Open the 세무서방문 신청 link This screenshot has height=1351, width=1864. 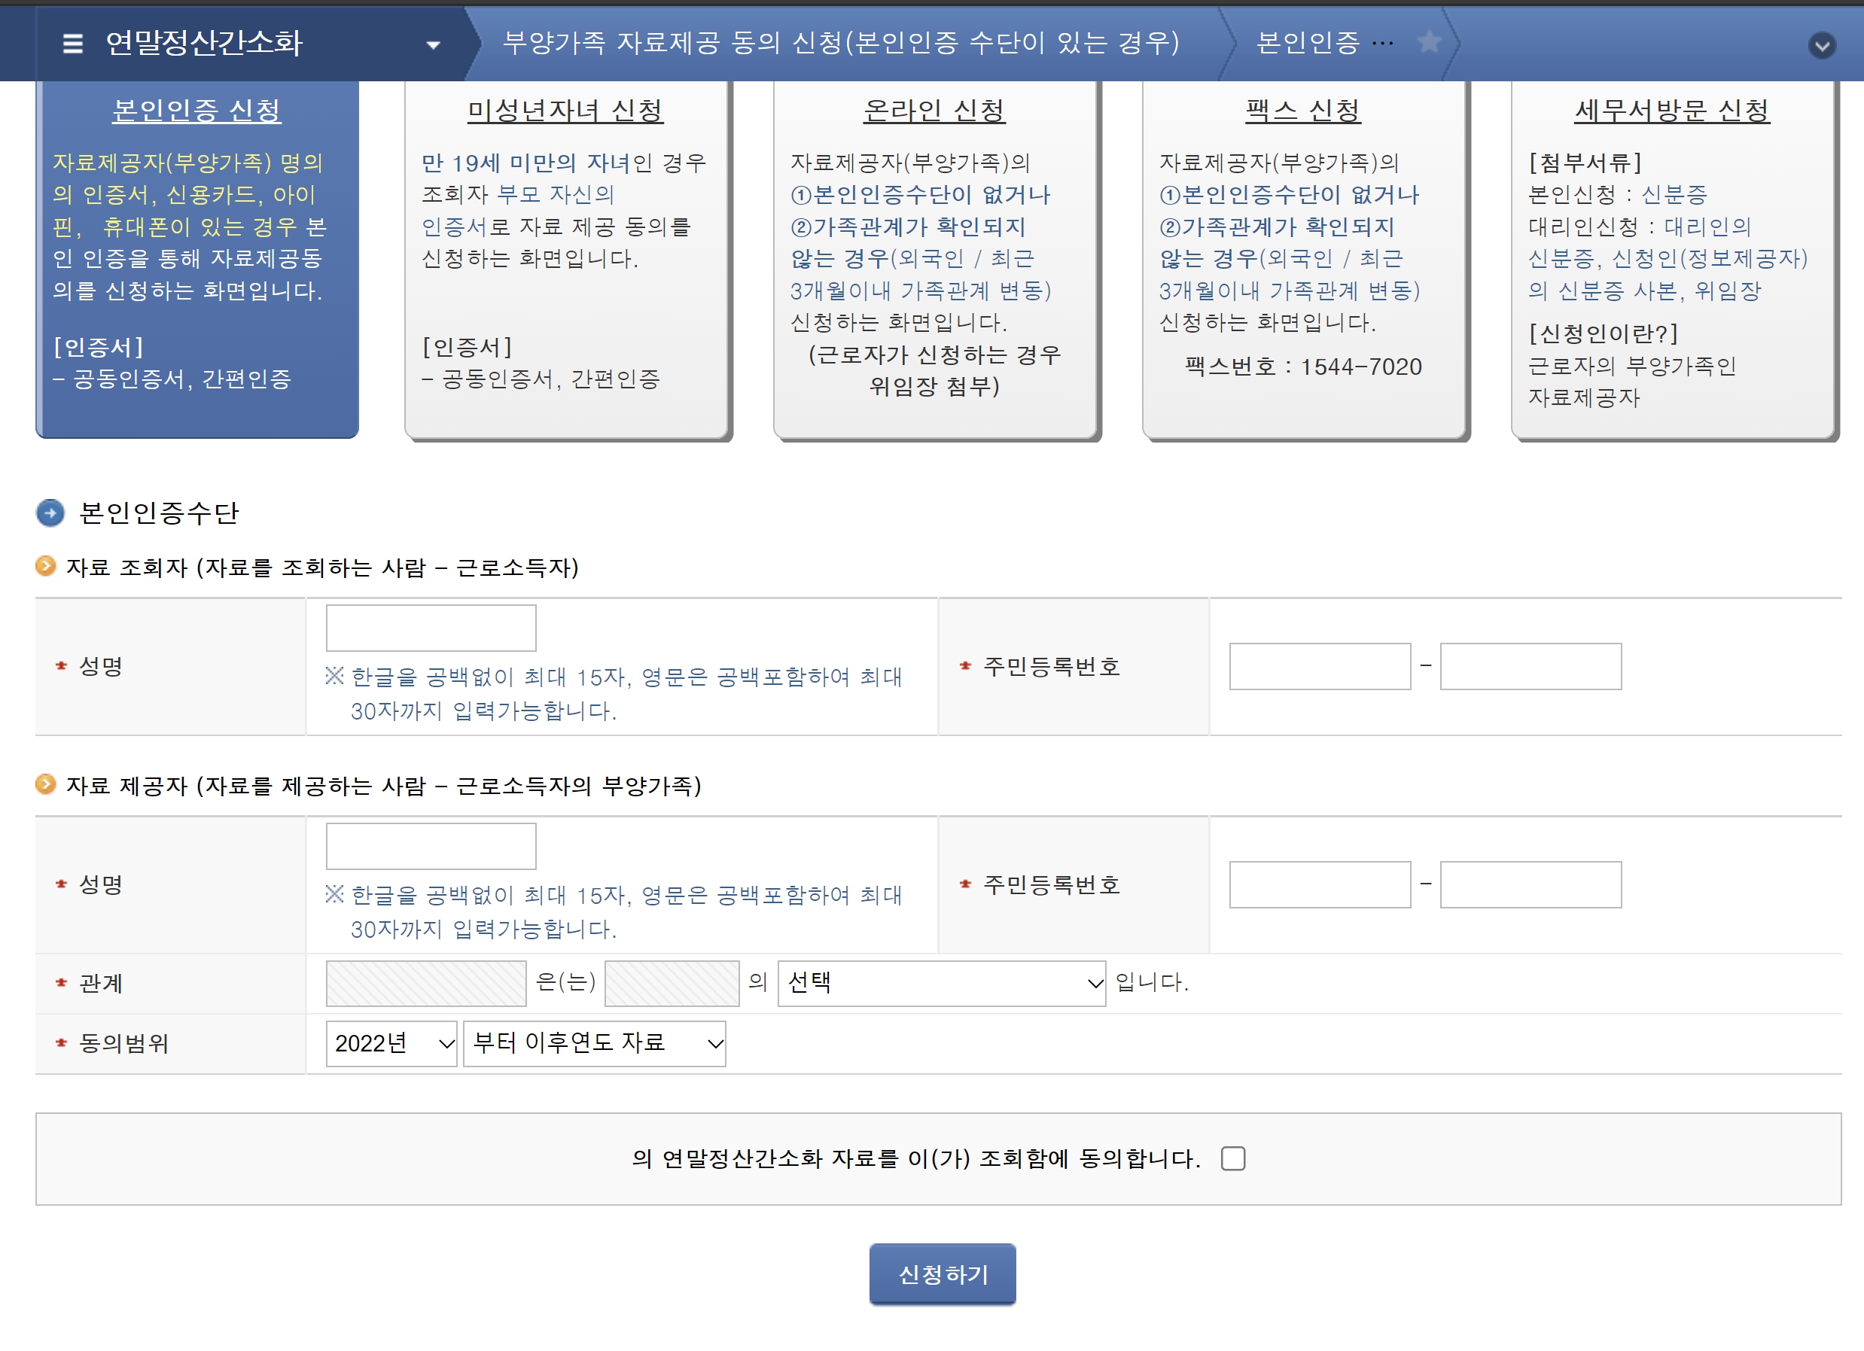click(1672, 110)
